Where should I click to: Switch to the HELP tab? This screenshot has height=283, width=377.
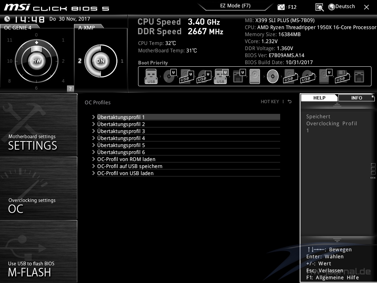(x=319, y=98)
